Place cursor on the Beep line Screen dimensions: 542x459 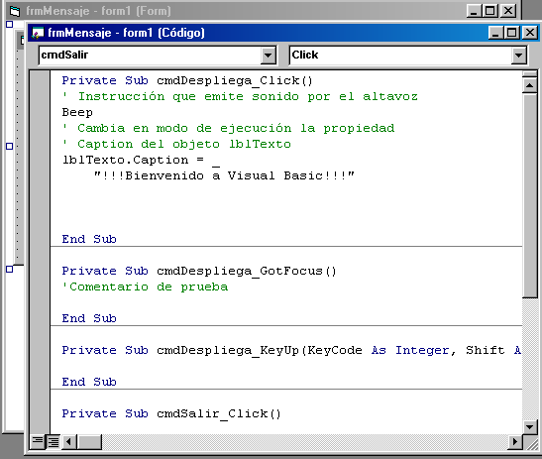point(77,112)
